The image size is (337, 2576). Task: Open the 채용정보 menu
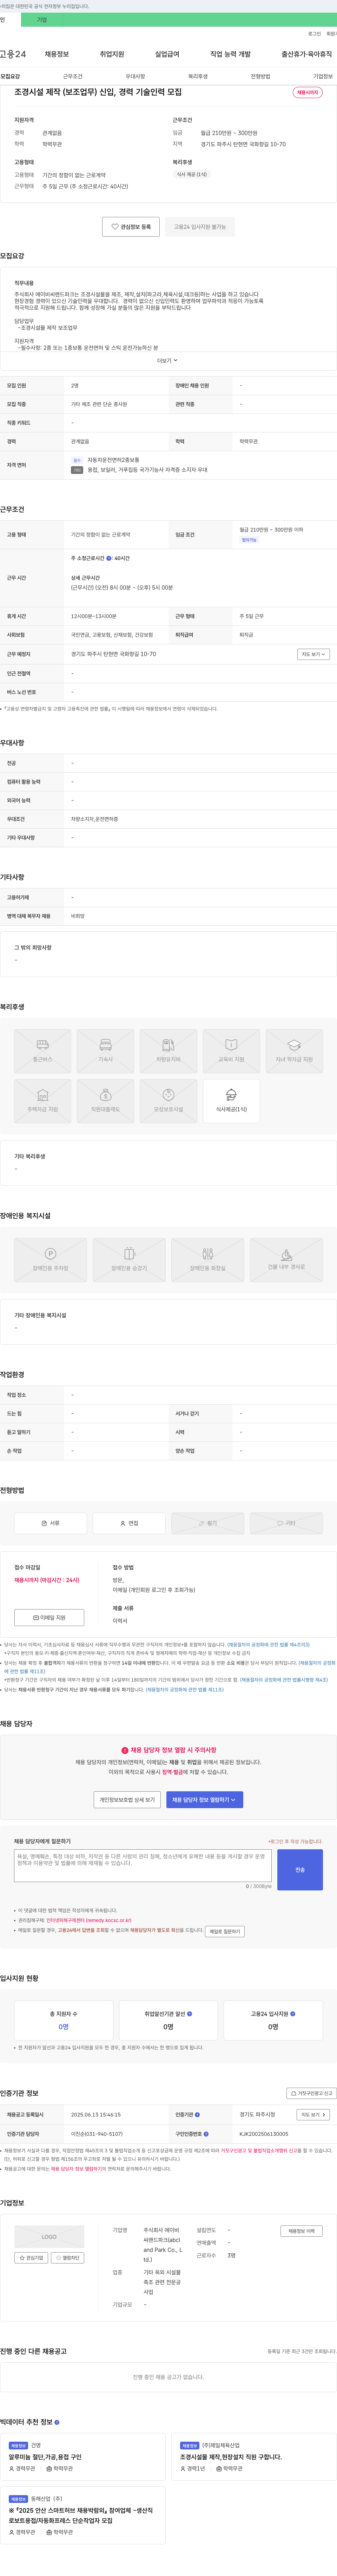(57, 54)
